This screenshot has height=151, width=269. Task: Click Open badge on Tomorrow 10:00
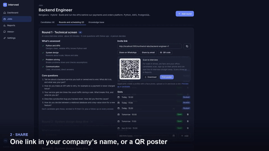click(x=180, y=114)
